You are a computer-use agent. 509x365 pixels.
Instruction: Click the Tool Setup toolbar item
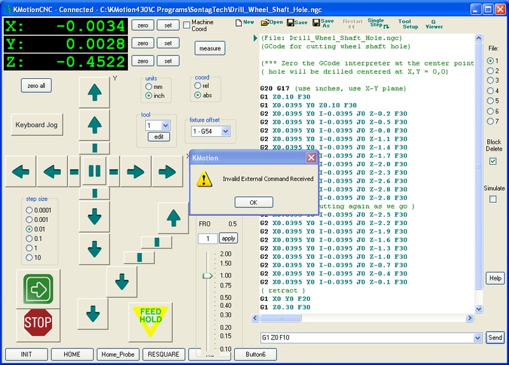(408, 24)
